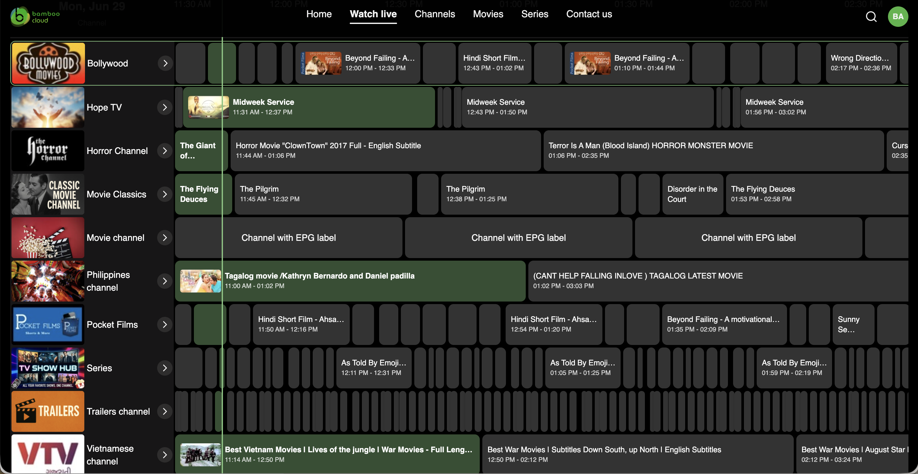Expand the Pocket Films chevron
The image size is (918, 474).
[164, 325]
